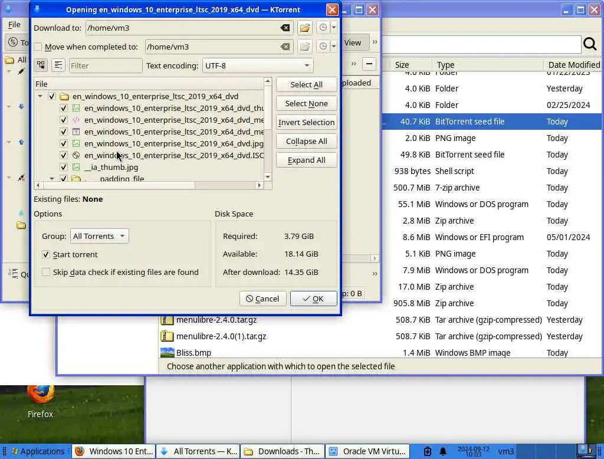Click the file tree scroll-down arrow
This screenshot has width=604, height=459.
(x=268, y=177)
